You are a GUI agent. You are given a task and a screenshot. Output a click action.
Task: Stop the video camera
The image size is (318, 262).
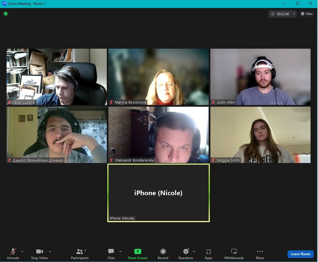point(39,253)
